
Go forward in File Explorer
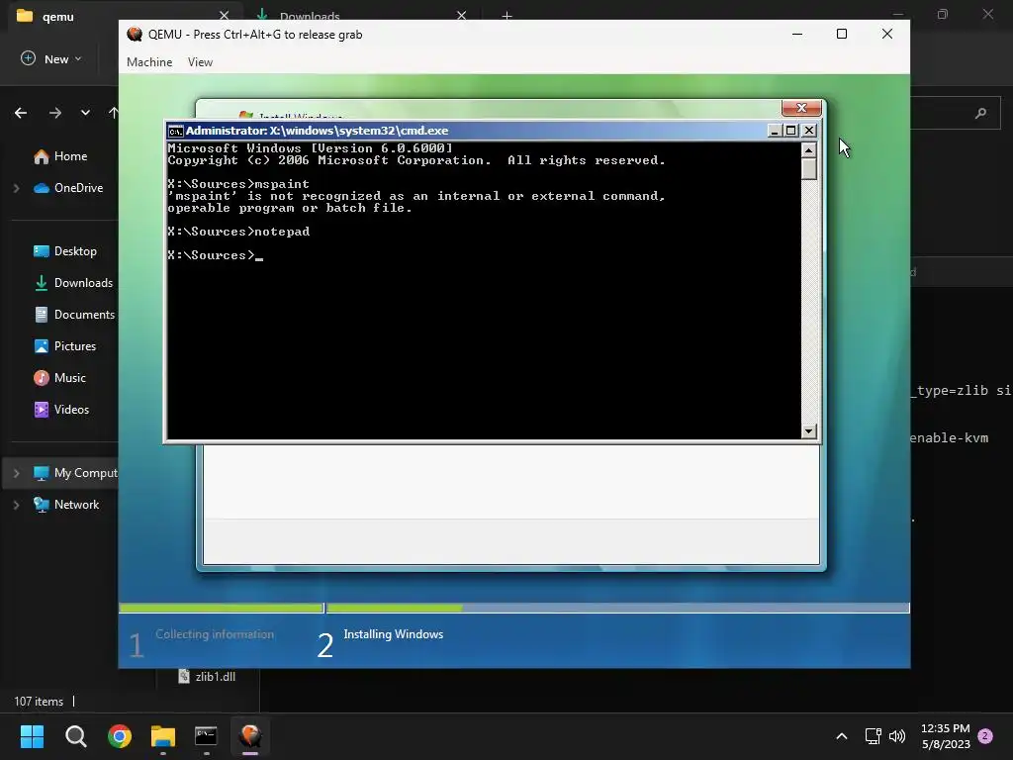click(x=55, y=113)
